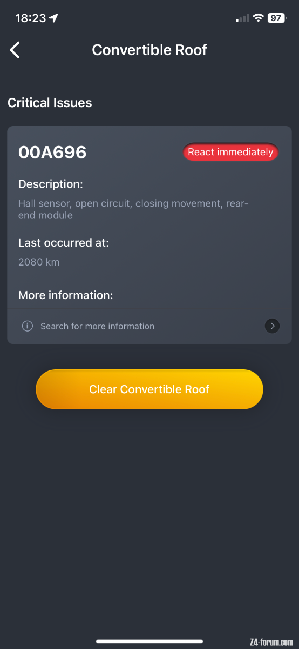This screenshot has height=649, width=299.
Task: Tap the Last occurred at label
Action: (x=64, y=243)
